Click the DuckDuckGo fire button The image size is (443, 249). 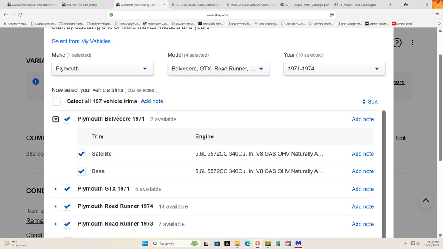[x=406, y=4]
